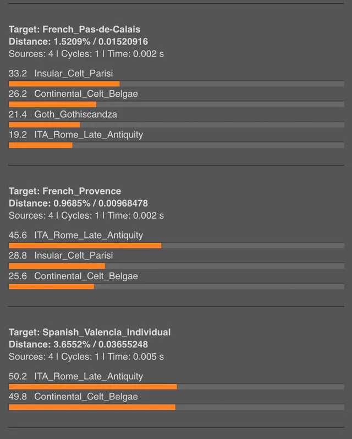This screenshot has height=439, width=352.
Task: Click the French_Pas-de-Calais target heading
Action: tap(74, 30)
